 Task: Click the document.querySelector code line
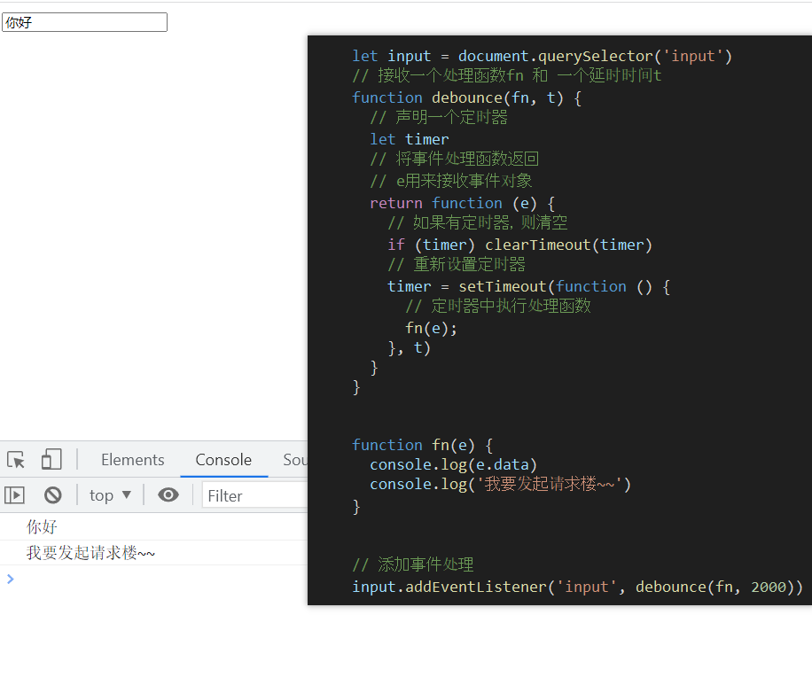pos(542,57)
